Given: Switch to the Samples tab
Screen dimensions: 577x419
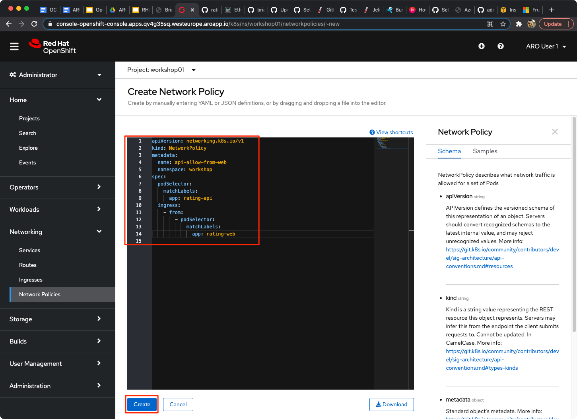Looking at the screenshot, I should coord(485,151).
